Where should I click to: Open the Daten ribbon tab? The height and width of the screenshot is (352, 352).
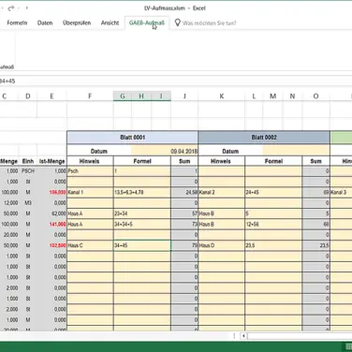click(x=45, y=22)
